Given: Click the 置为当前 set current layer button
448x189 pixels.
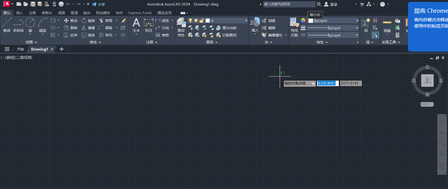Looking at the screenshot, I should 229,28.
